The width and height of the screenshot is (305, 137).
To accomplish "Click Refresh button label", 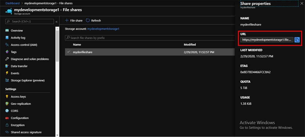I will (96, 20).
